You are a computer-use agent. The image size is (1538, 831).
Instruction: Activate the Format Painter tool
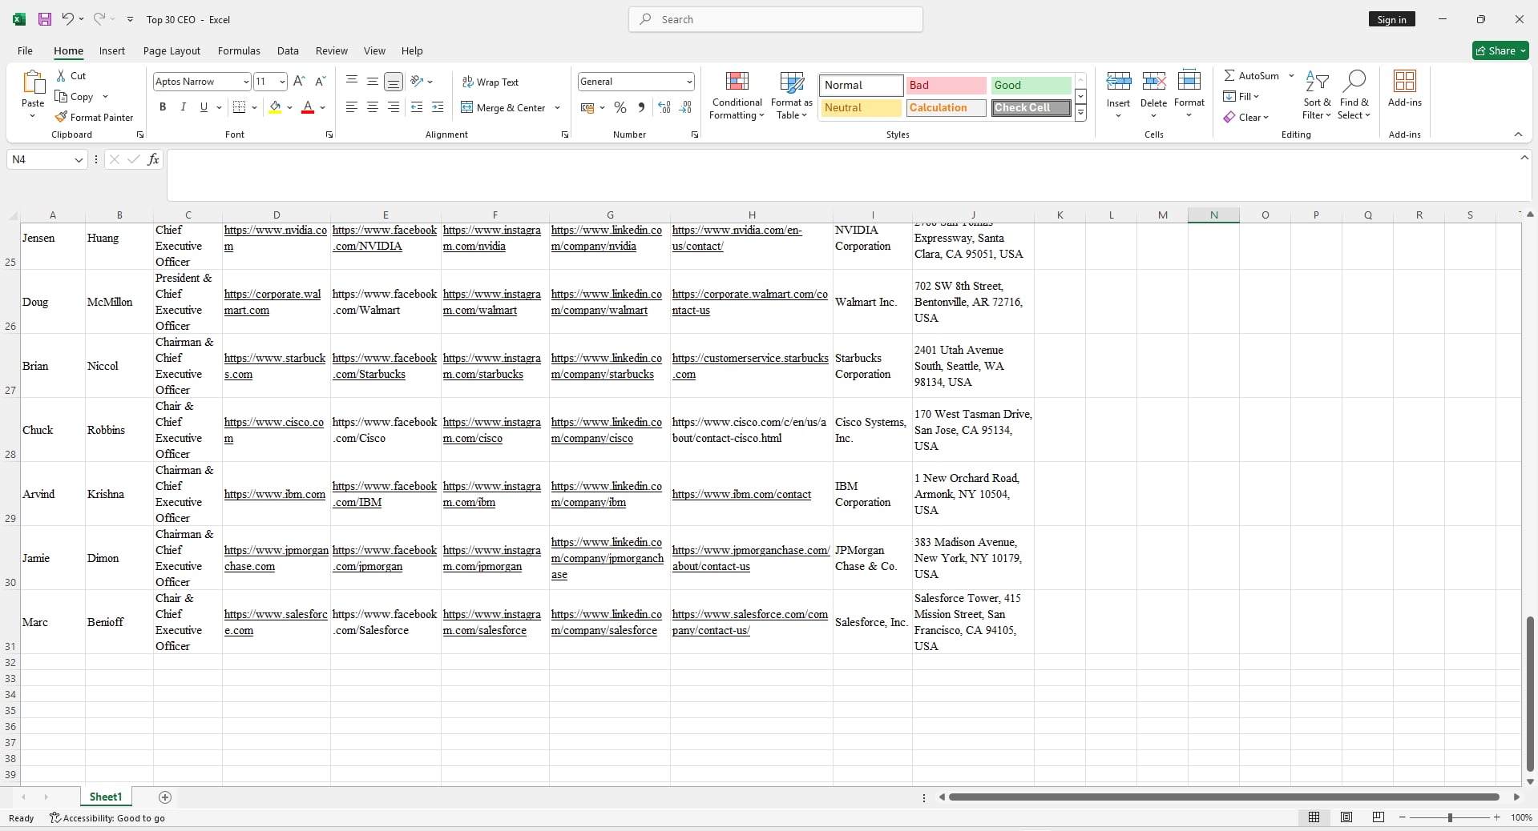tap(94, 117)
